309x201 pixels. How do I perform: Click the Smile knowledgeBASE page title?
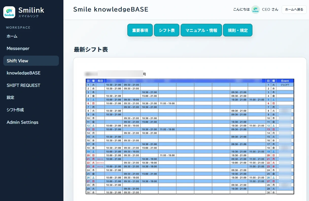[x=111, y=9]
